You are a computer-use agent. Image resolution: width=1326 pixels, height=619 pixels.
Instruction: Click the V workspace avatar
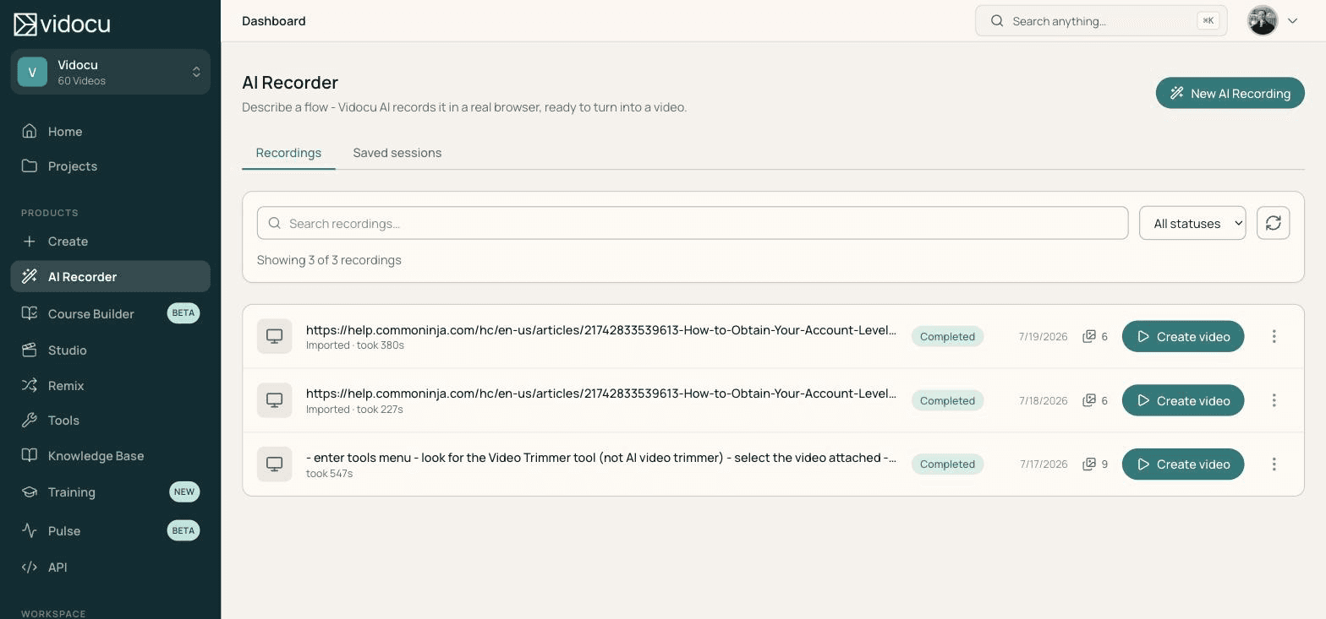pos(32,72)
